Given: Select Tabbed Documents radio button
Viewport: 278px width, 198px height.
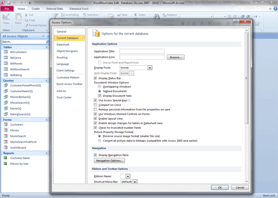Looking at the screenshot, I should 99,91.
